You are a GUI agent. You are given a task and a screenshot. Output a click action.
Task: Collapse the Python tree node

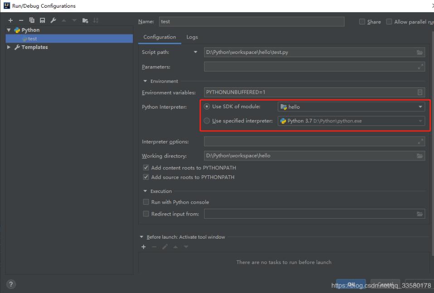pyautogui.click(x=9, y=30)
